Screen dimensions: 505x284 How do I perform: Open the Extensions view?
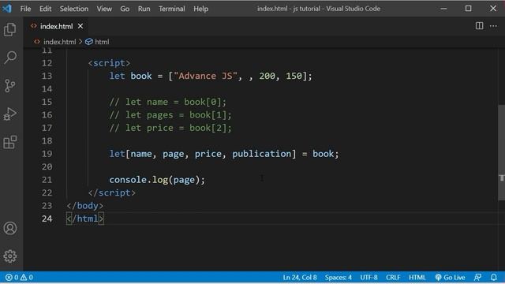[x=10, y=142]
